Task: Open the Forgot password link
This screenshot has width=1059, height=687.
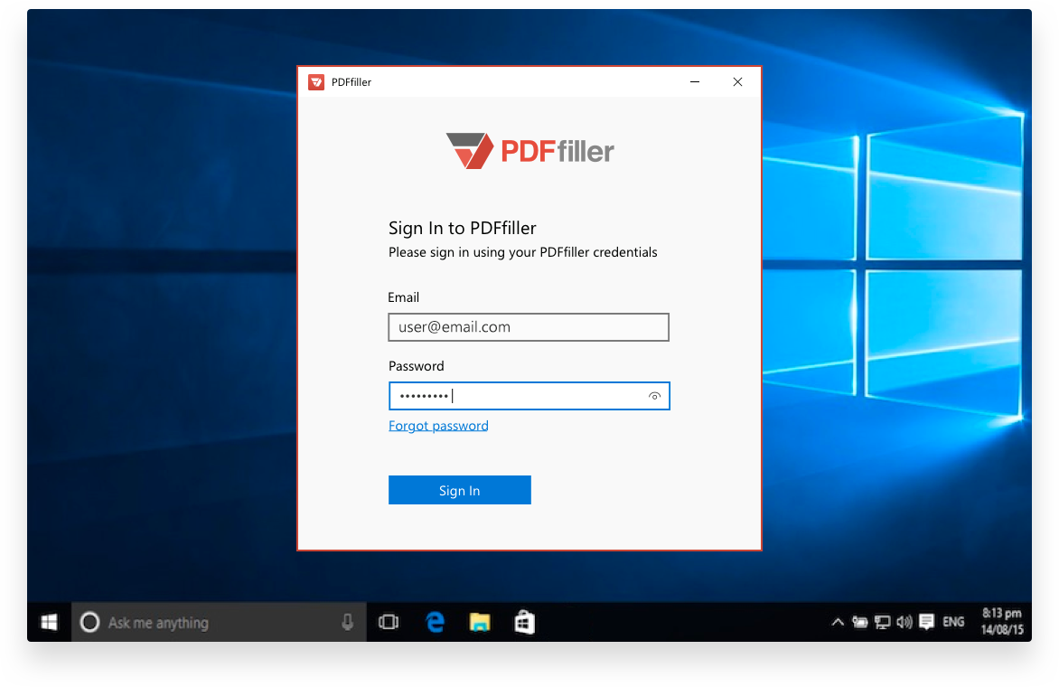Action: point(438,426)
